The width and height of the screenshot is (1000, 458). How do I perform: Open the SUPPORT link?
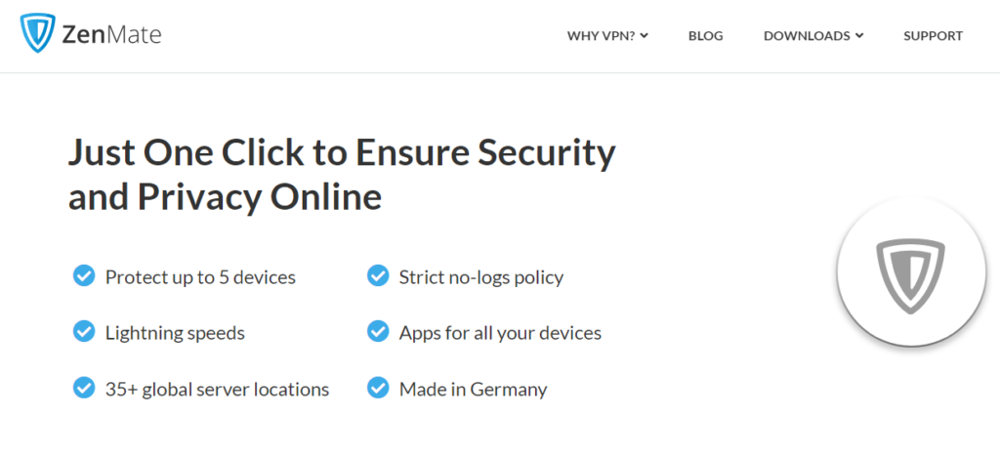pos(933,36)
